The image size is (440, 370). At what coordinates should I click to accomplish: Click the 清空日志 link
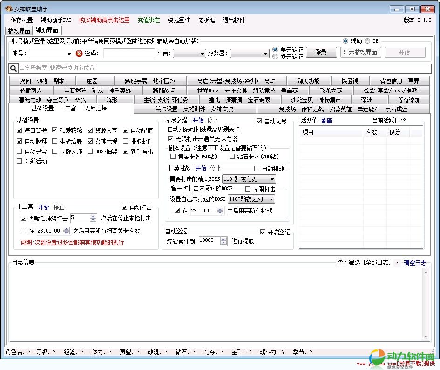(415, 263)
